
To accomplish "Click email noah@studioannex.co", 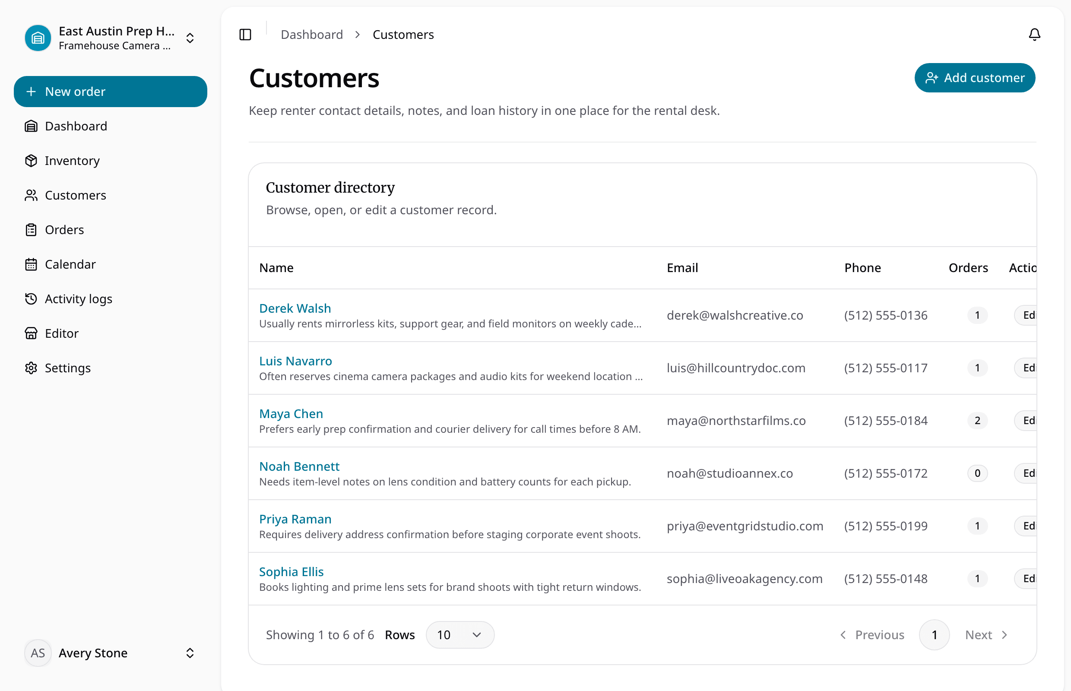I will (x=730, y=473).
